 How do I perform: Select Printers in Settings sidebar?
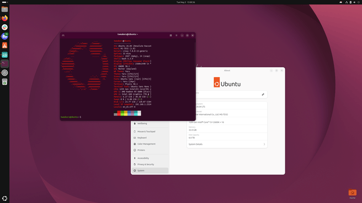[x=150, y=150]
